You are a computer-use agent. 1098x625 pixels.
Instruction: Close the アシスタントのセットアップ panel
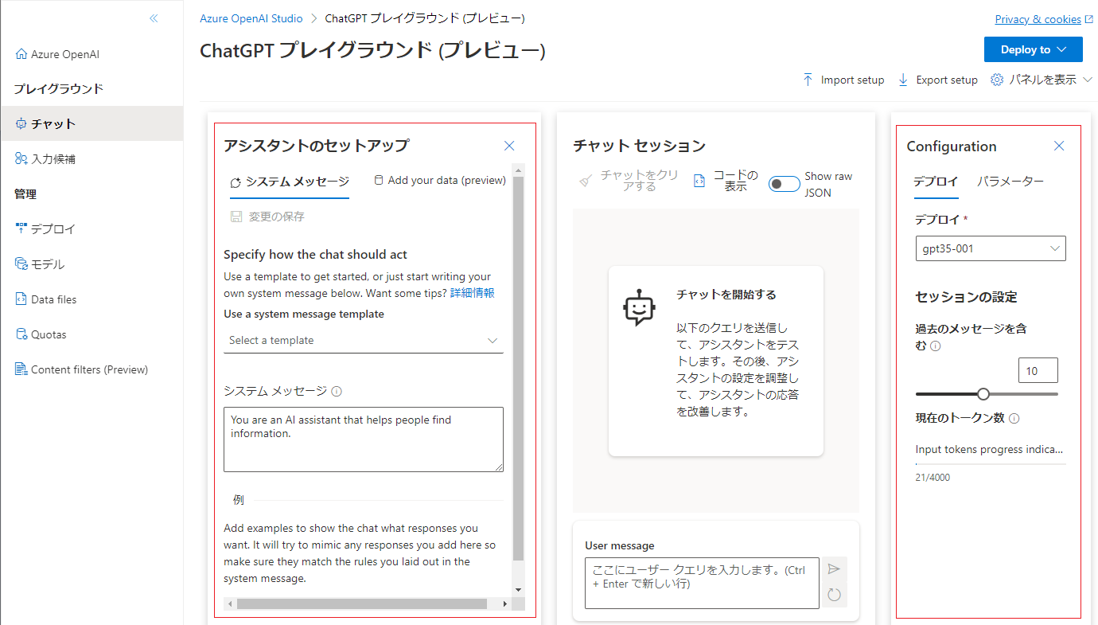[509, 146]
